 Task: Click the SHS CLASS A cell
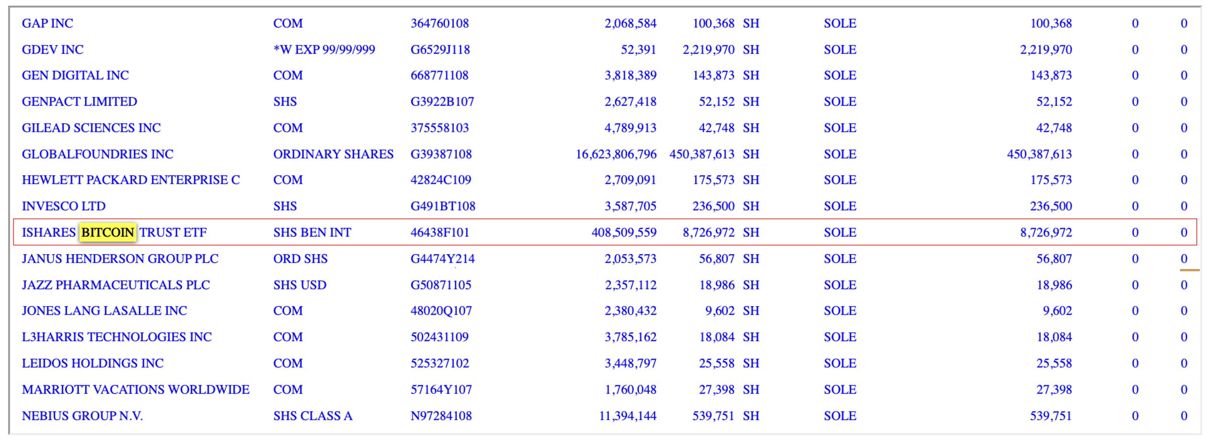tap(313, 416)
